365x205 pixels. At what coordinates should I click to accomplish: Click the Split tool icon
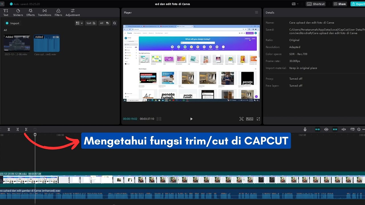9,129
